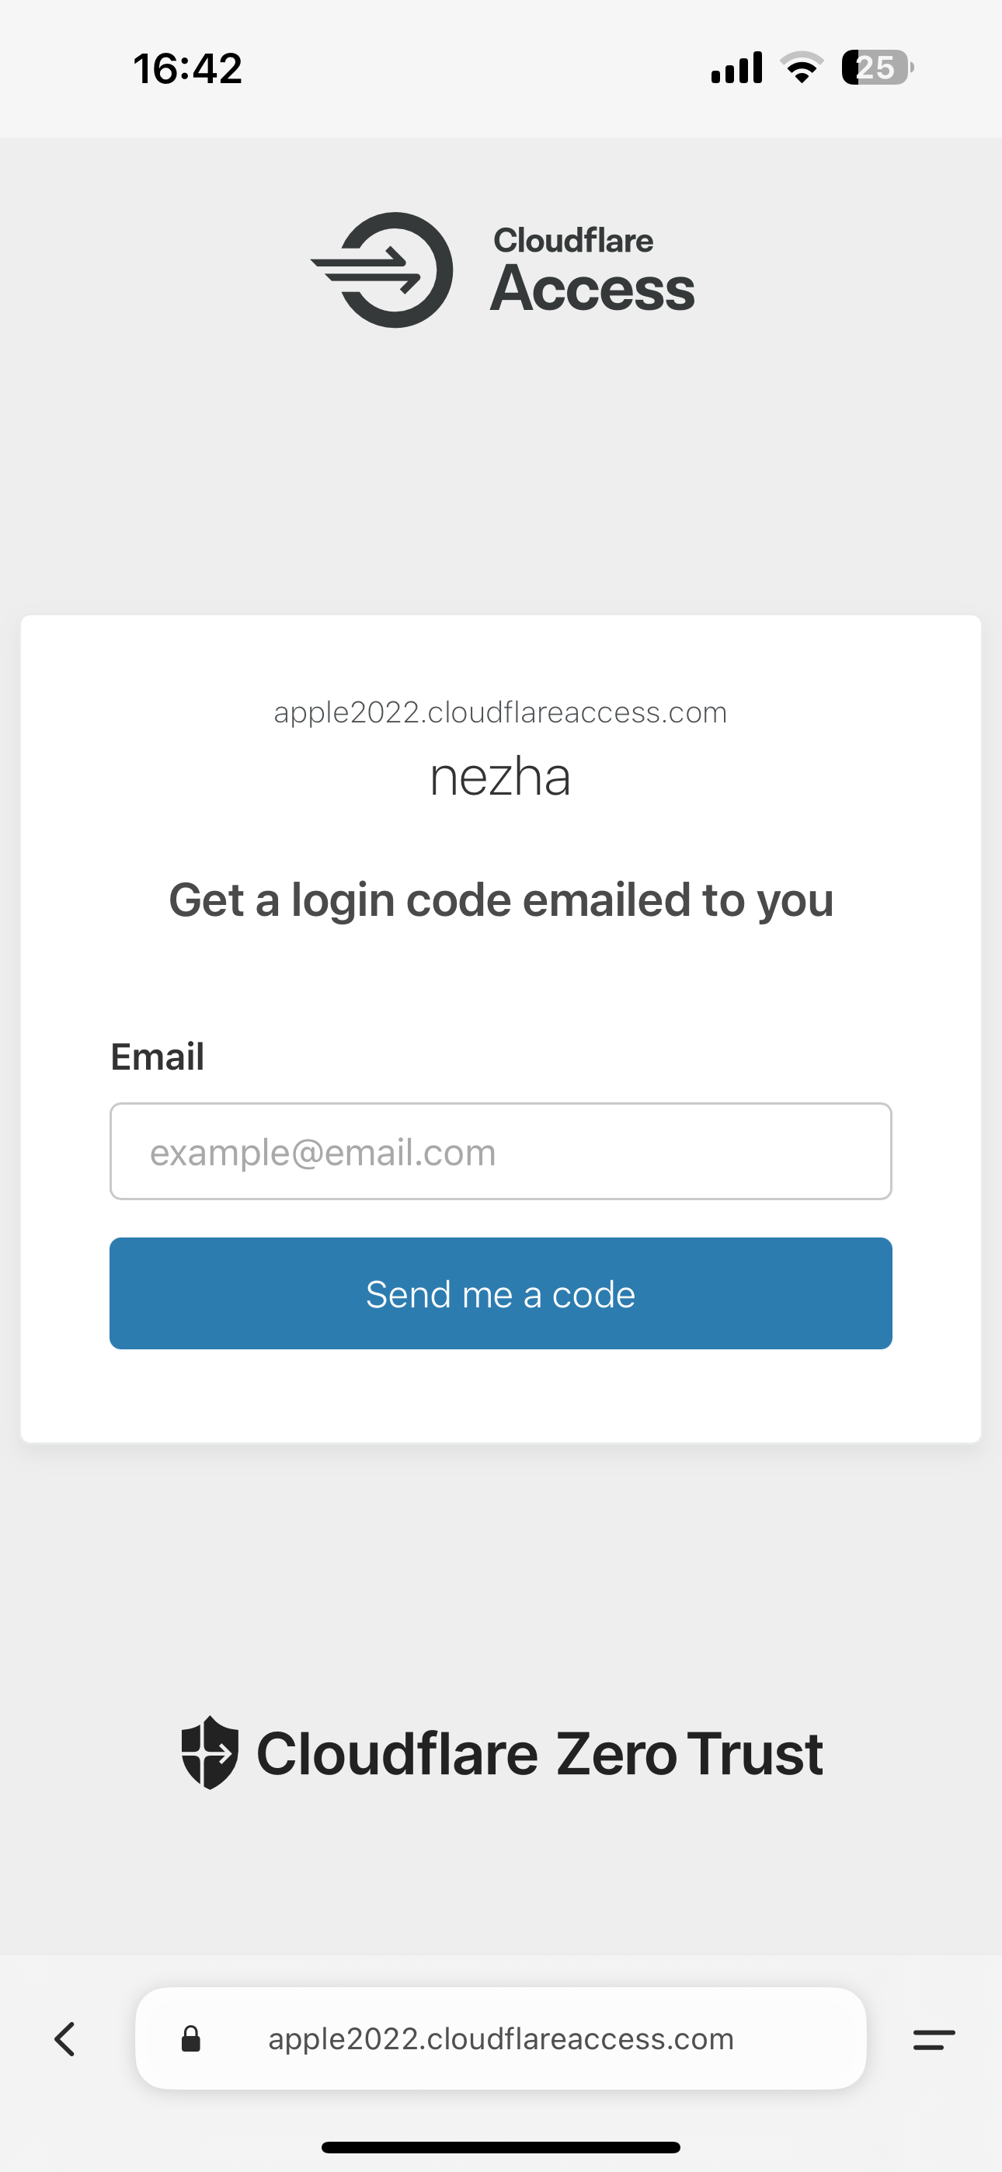
Task: Tap the cellular signal bars icon
Action: click(736, 68)
